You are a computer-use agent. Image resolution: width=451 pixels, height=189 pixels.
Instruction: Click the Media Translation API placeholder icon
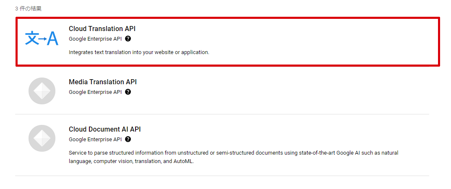click(42, 91)
